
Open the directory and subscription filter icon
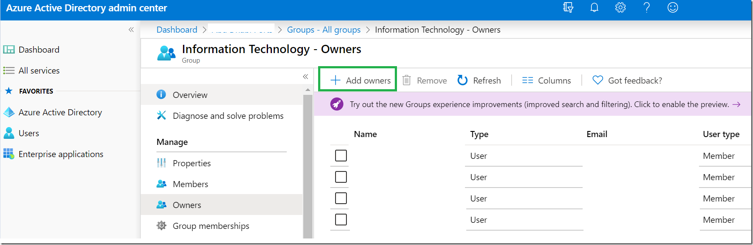click(568, 7)
